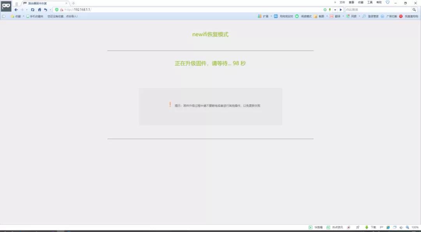This screenshot has width=421, height=232.
Task: Click the mute speaker icon in the status bar
Action: tap(401, 227)
